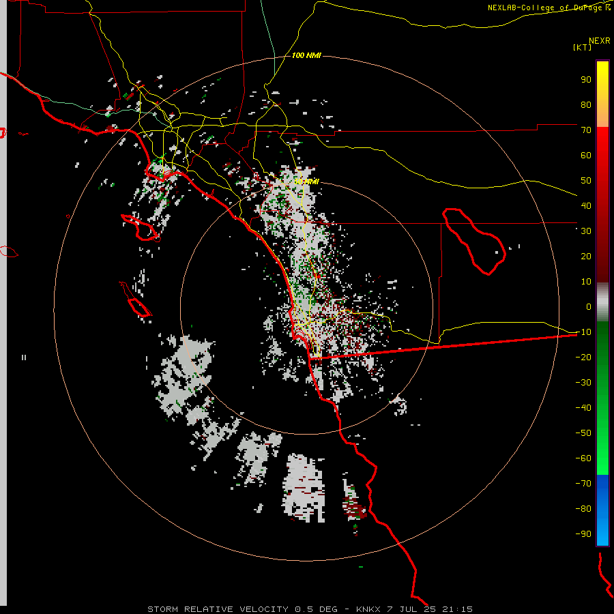Screen dimensions: 614x614
Task: Click the 90 value on the velocity scale
Action: tap(586, 80)
